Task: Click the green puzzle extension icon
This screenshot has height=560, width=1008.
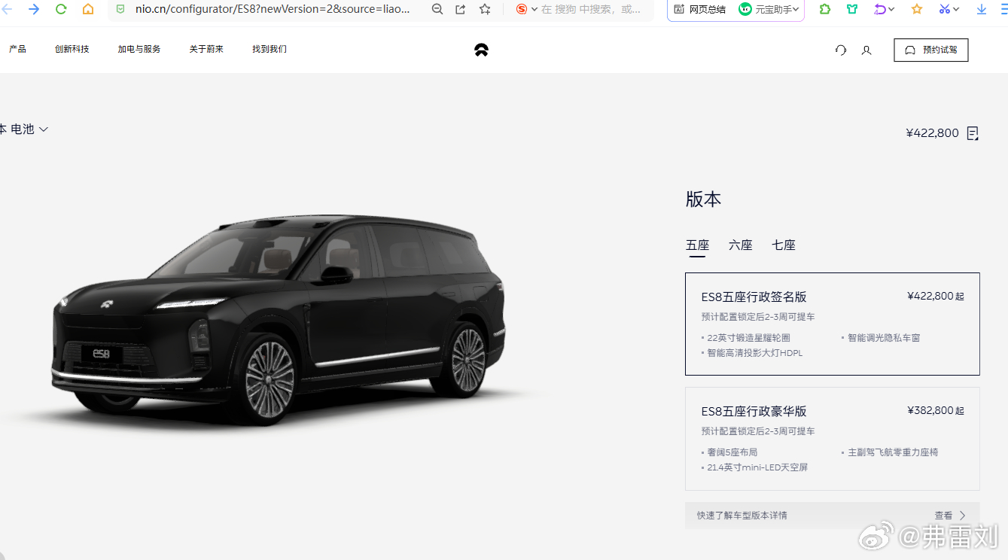Action: point(825,9)
